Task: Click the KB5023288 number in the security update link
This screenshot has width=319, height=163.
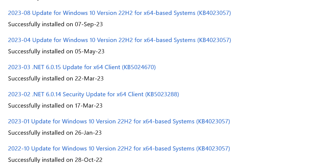Action: (x=162, y=94)
